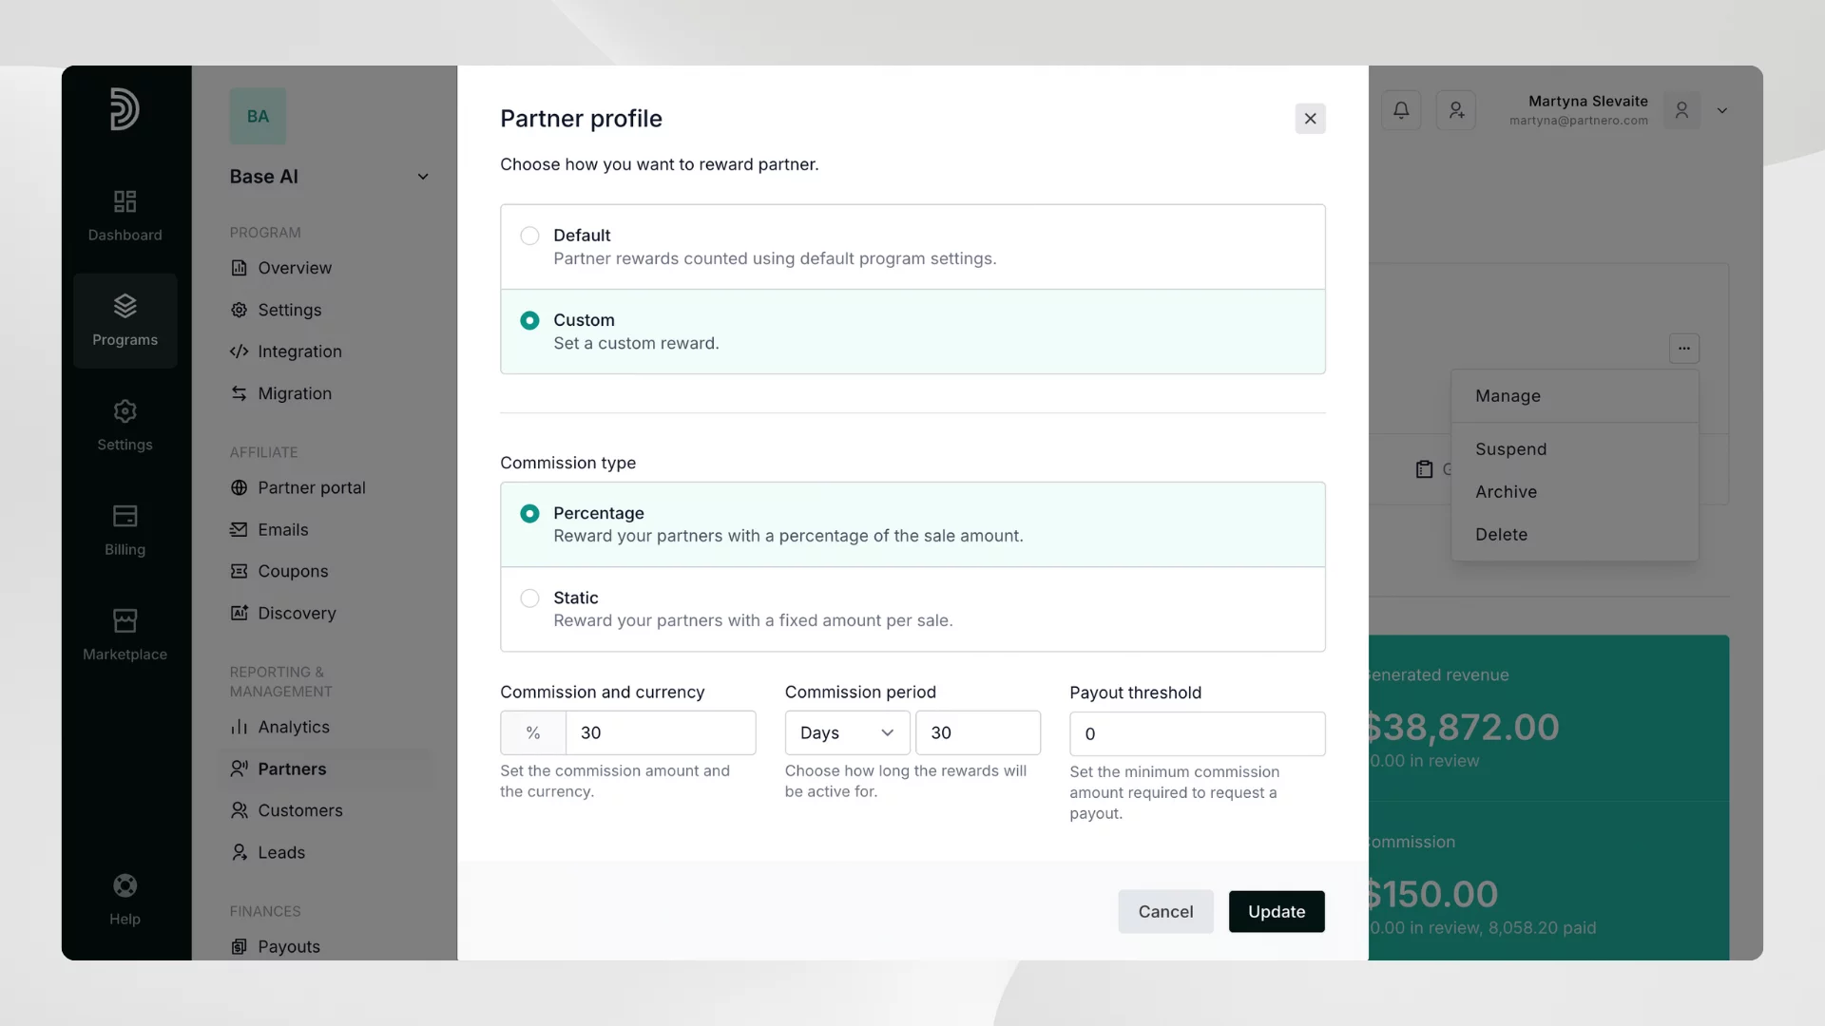Open the Days commission period dropdown

coord(845,732)
